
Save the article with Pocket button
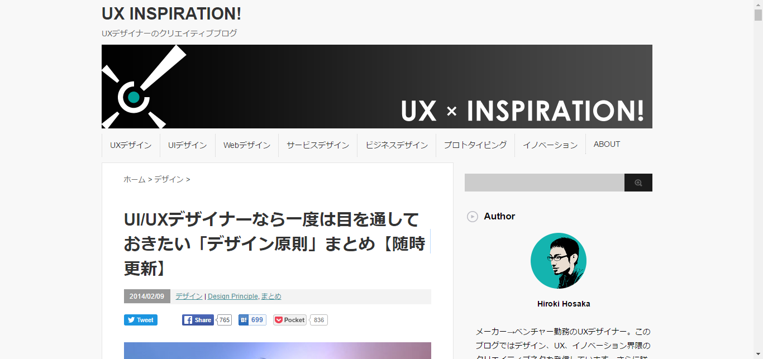pyautogui.click(x=290, y=320)
